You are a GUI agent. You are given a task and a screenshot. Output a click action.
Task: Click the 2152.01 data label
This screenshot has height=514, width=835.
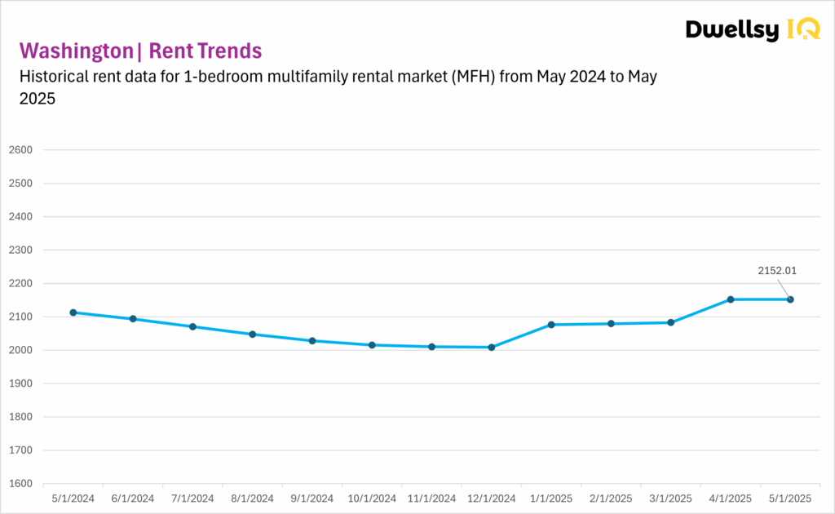click(x=777, y=271)
